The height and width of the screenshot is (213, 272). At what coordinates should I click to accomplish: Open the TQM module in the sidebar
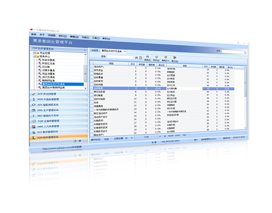[59, 121]
